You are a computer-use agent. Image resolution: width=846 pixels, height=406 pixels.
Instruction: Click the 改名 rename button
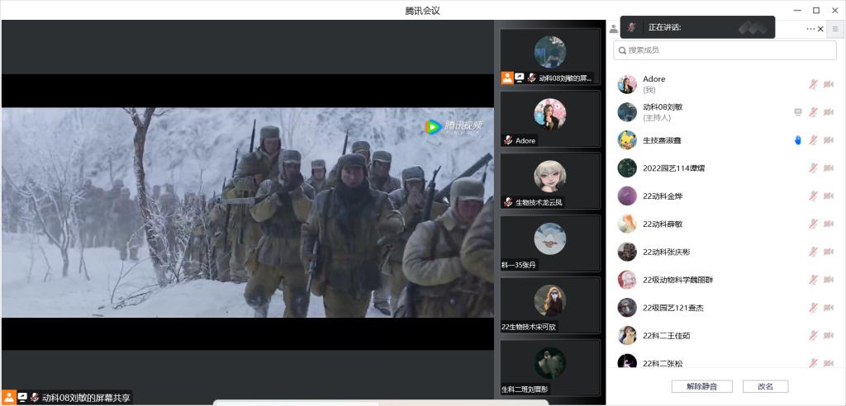[x=766, y=386]
